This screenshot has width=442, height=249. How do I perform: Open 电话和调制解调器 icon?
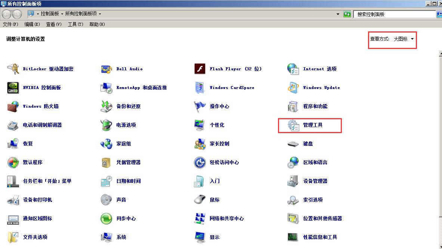[x=13, y=125]
